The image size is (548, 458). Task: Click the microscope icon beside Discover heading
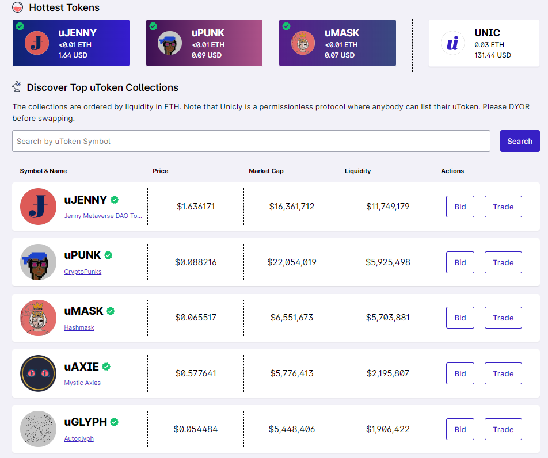point(17,87)
